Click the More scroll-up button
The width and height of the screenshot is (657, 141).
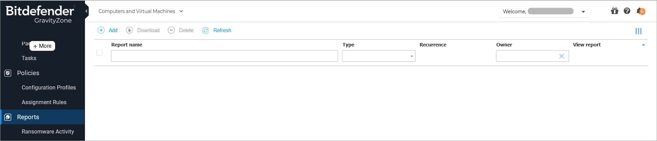pos(42,46)
